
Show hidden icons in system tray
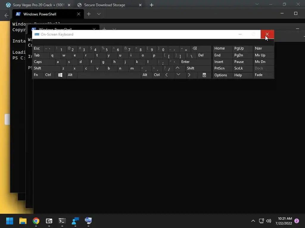coord(253,221)
